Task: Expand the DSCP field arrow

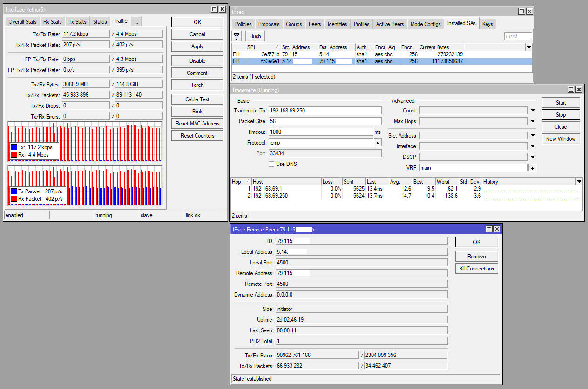Action: point(532,157)
